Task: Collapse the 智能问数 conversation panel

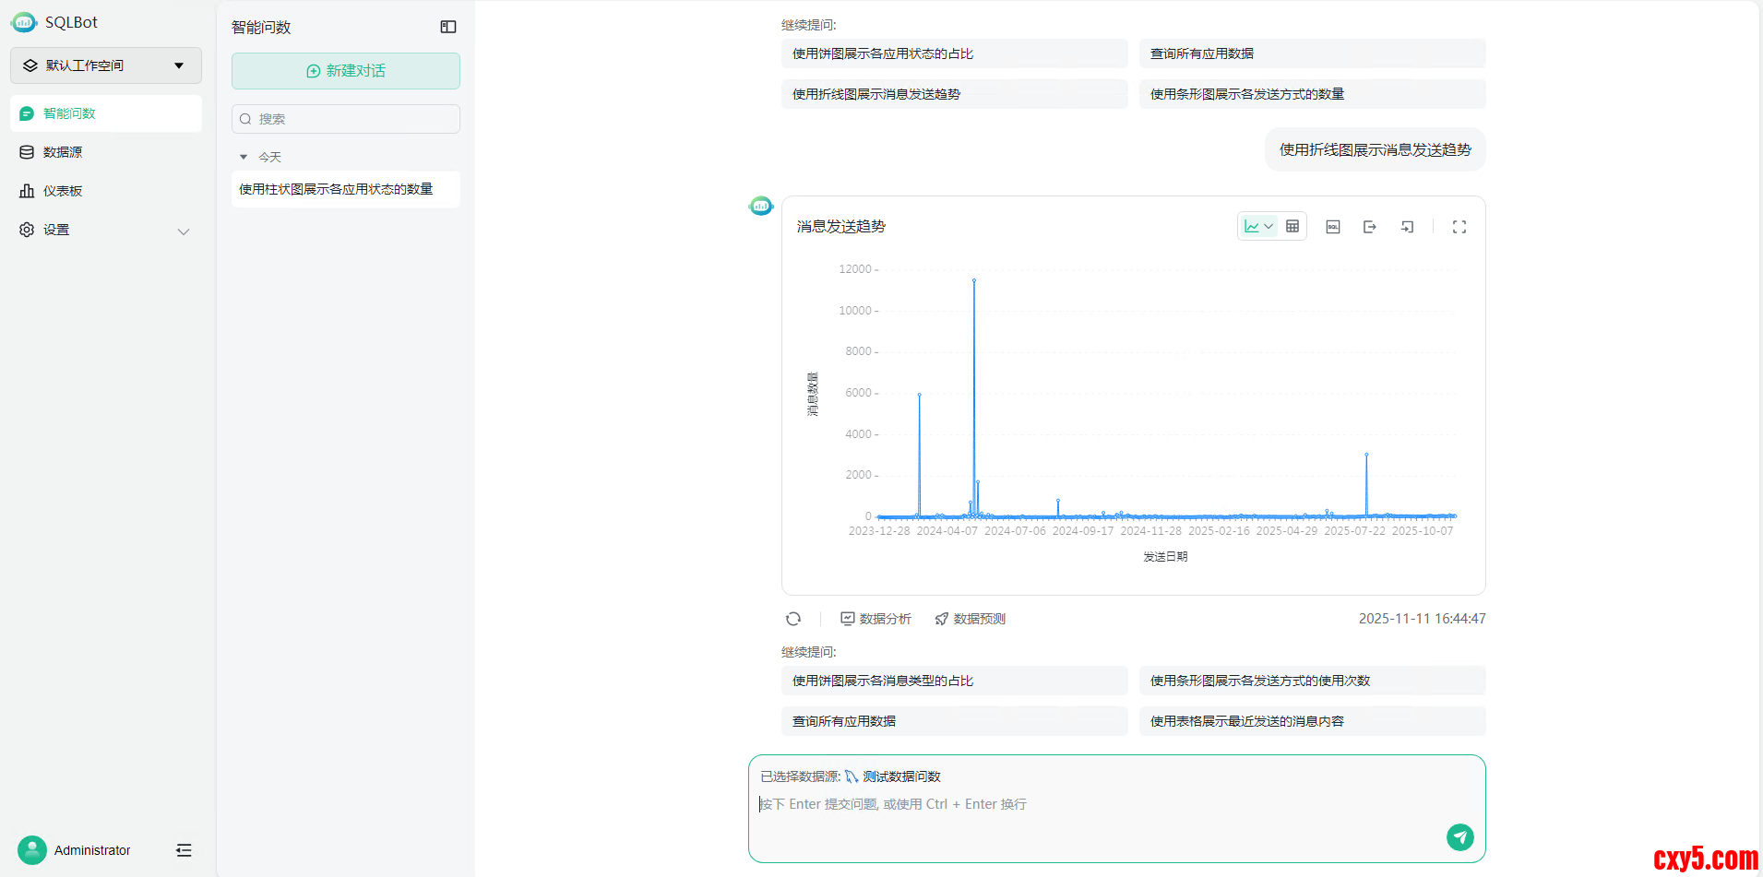Action: [448, 28]
